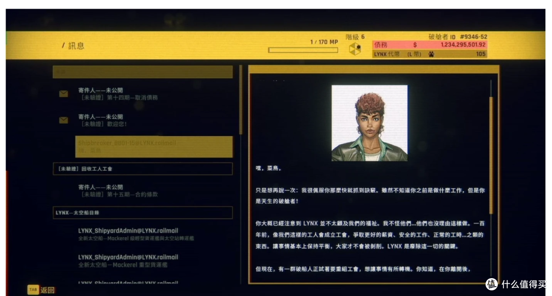Click the message content scrollbar thumb
Viewport: 552px width, 296px height.
(x=492, y=155)
